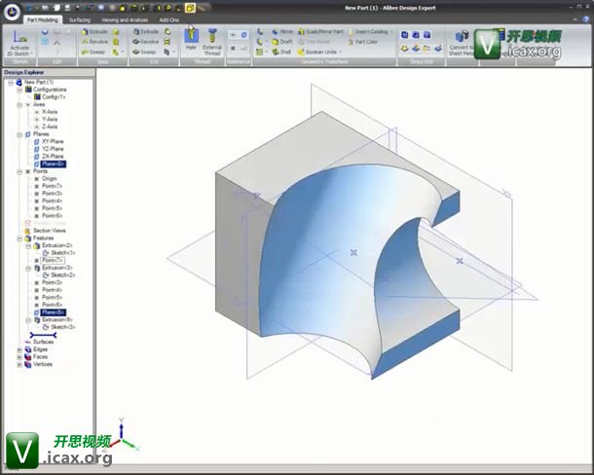Click Convert to Sheet Metal
The height and width of the screenshot is (475, 594).
[x=462, y=43]
